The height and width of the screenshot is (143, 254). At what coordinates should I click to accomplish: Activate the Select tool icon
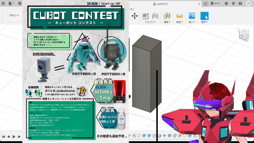click(205, 16)
